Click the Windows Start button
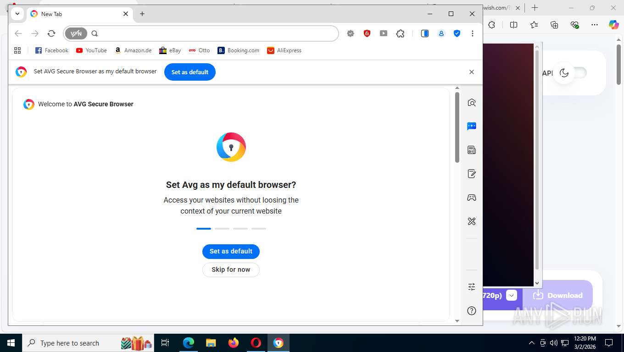 click(x=11, y=343)
